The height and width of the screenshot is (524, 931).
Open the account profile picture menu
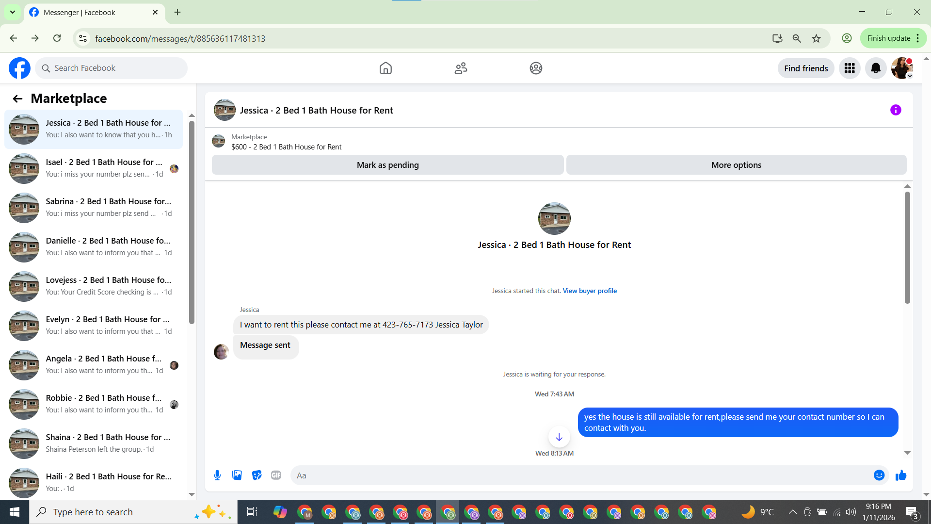[x=902, y=68]
